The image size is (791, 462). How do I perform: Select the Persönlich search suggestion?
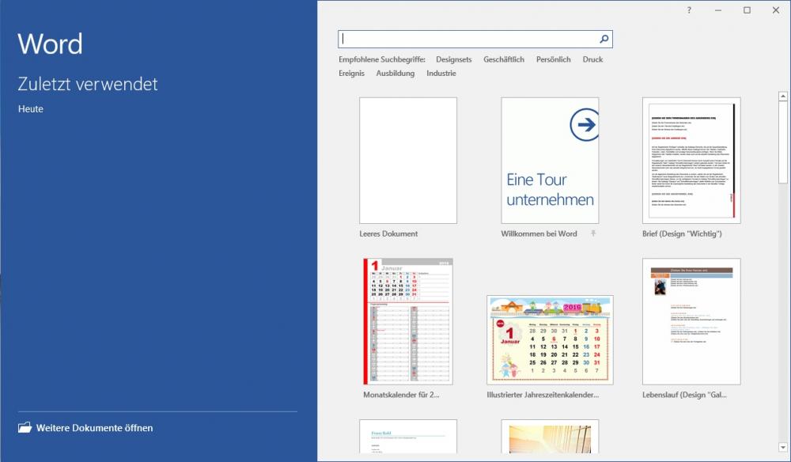click(x=554, y=59)
